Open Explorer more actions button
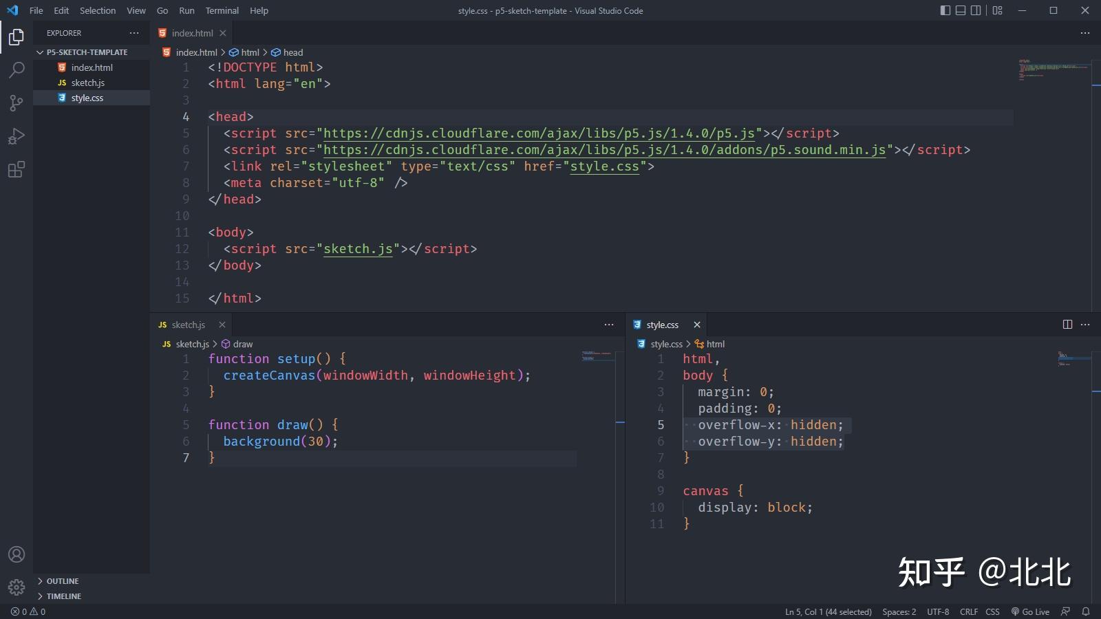The width and height of the screenshot is (1101, 619). coord(135,32)
